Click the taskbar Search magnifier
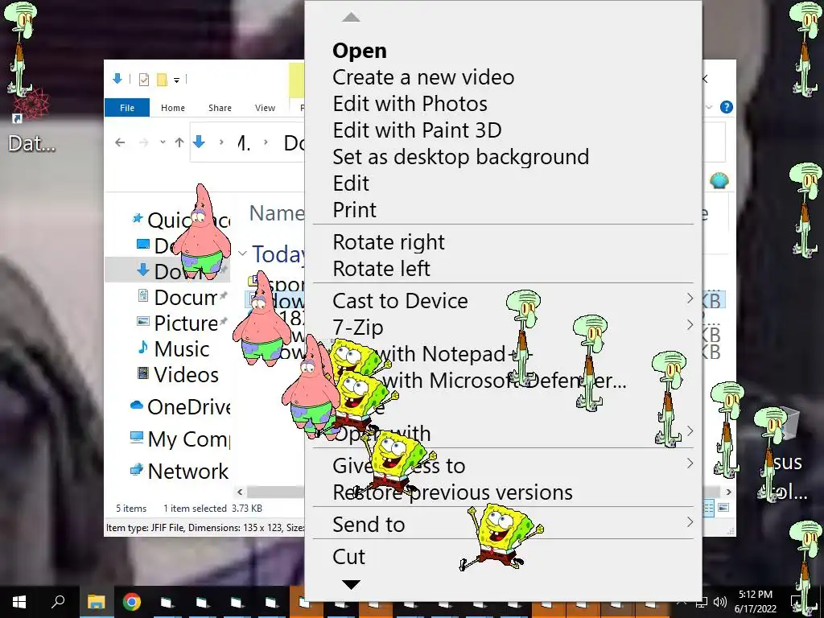The image size is (824, 618). point(58,602)
